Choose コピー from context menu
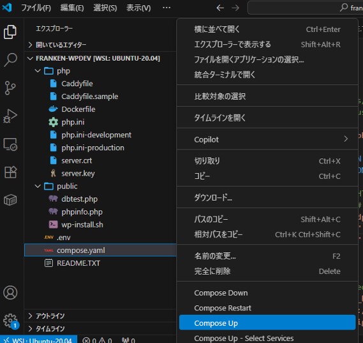Viewport: 363px width, 343px height. pyautogui.click(x=267, y=176)
